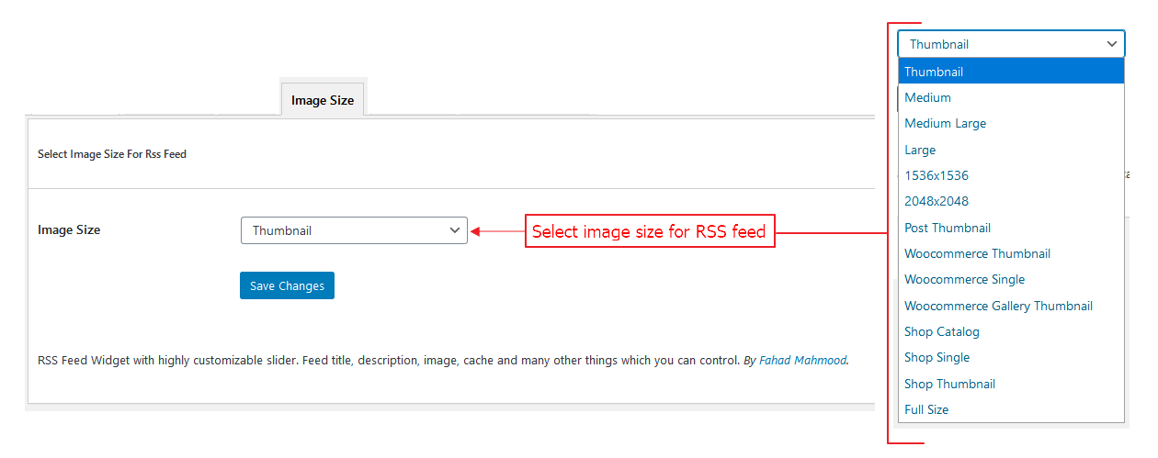Viewport: 1158px width, 458px height.
Task: Click the Save Changes button
Action: (287, 285)
